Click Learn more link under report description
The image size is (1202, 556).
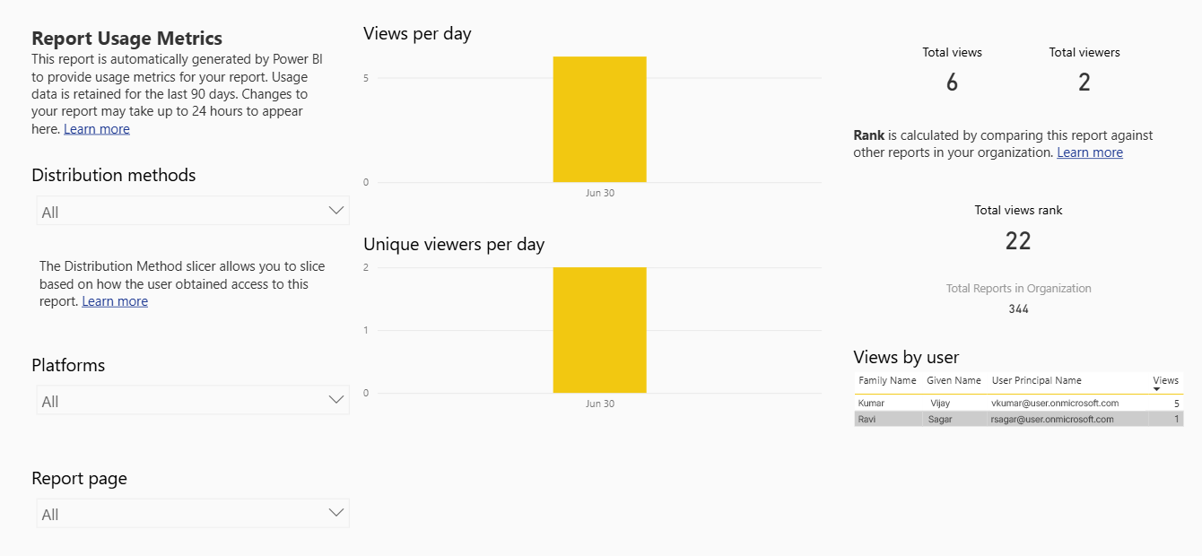point(97,129)
